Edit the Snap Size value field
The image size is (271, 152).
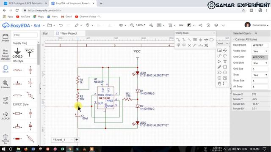point(260,81)
